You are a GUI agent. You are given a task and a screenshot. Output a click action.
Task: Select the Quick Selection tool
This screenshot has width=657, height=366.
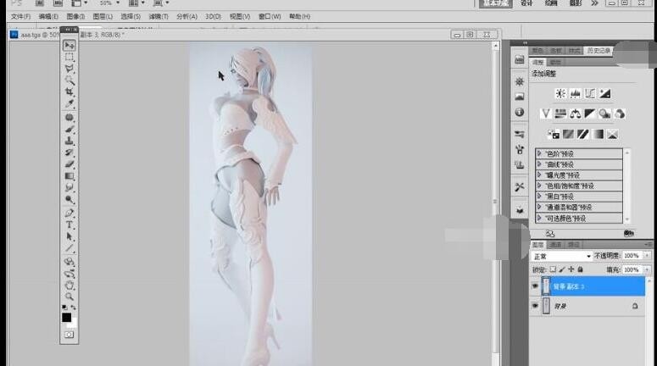[70, 80]
